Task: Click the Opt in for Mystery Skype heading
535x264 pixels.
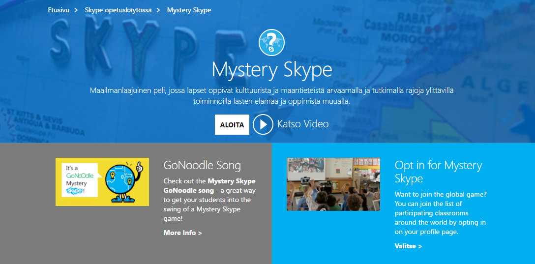Action: click(439, 172)
